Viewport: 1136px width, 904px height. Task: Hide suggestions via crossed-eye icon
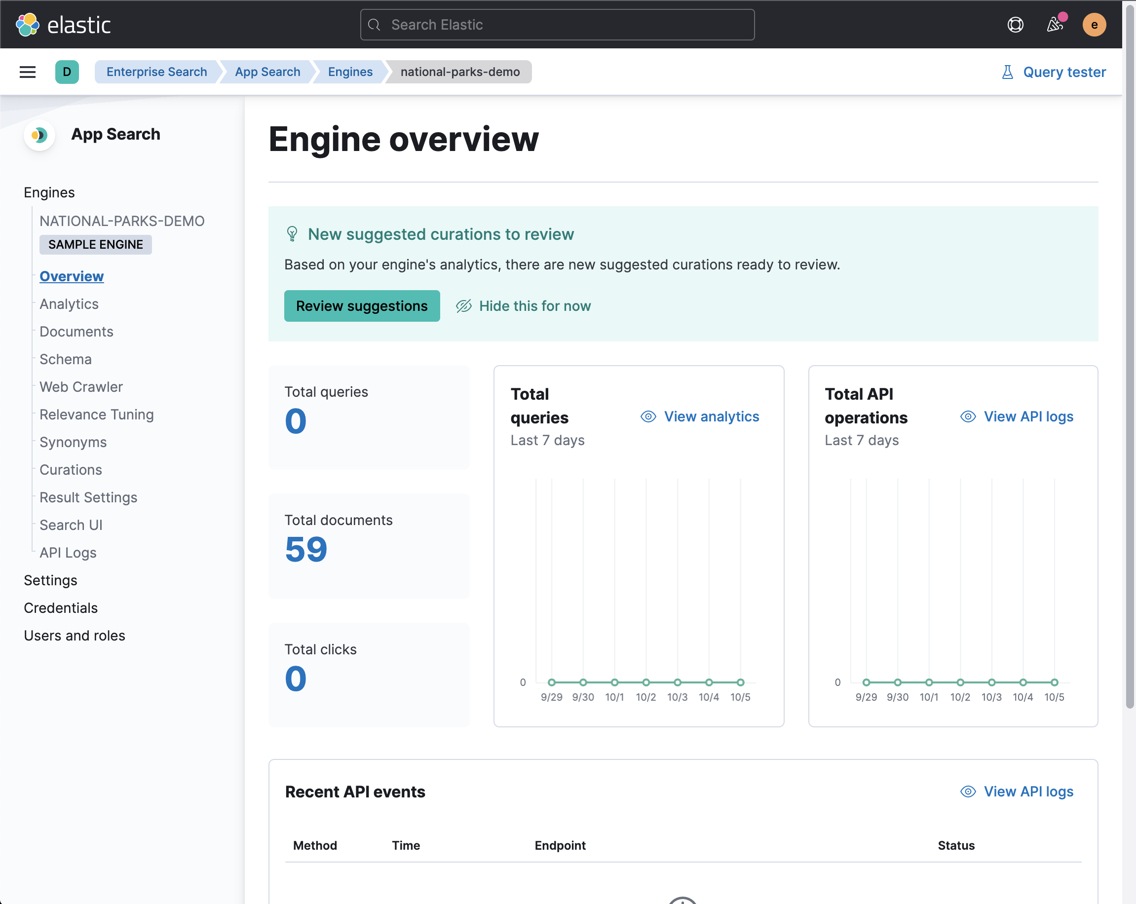(464, 306)
